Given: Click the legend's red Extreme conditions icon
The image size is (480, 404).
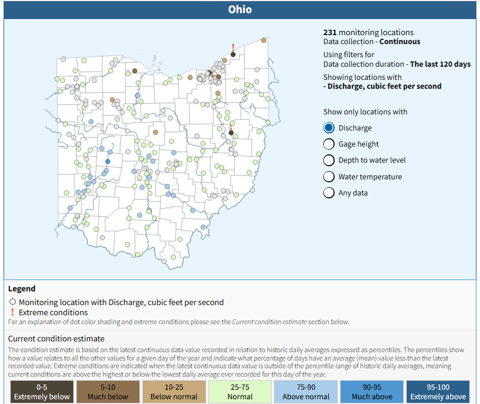Looking at the screenshot, I should (13, 312).
